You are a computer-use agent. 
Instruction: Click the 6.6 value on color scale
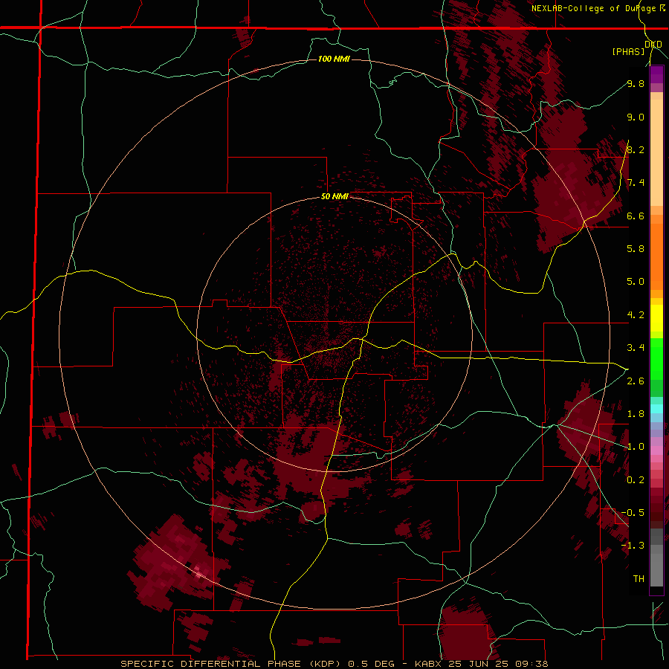coord(636,216)
